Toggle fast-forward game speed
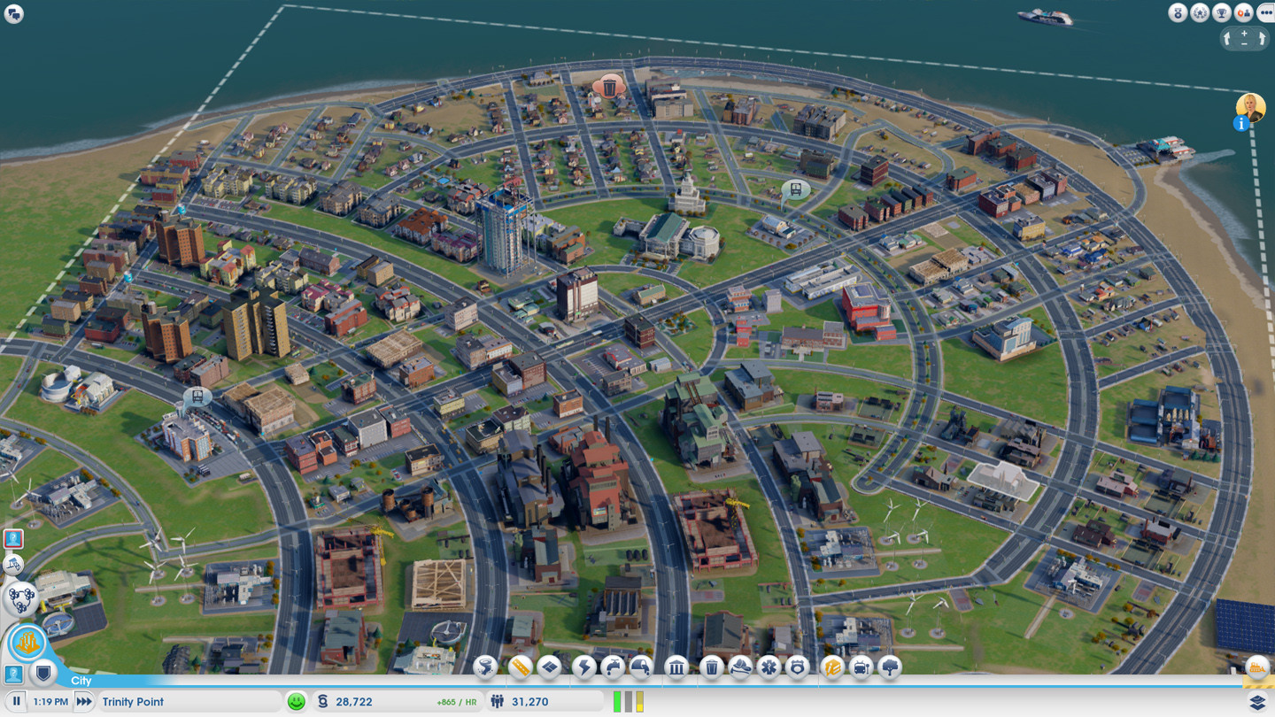 [x=83, y=702]
